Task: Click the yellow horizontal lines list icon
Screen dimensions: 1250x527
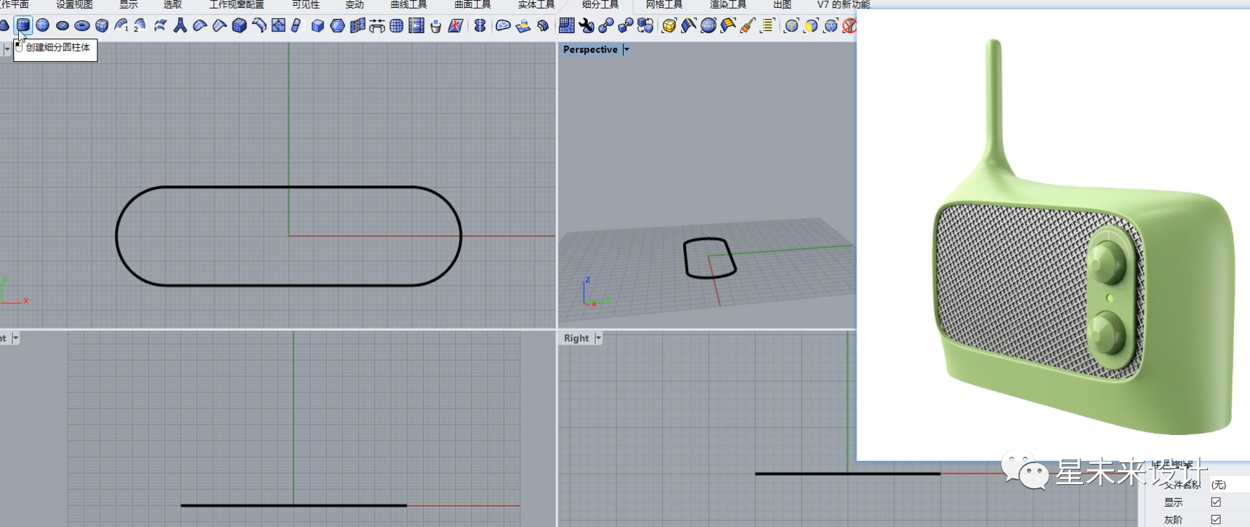Action: pyautogui.click(x=767, y=26)
